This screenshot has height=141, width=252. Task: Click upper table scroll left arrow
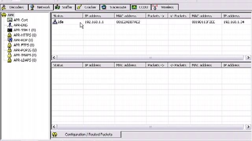tap(54, 58)
